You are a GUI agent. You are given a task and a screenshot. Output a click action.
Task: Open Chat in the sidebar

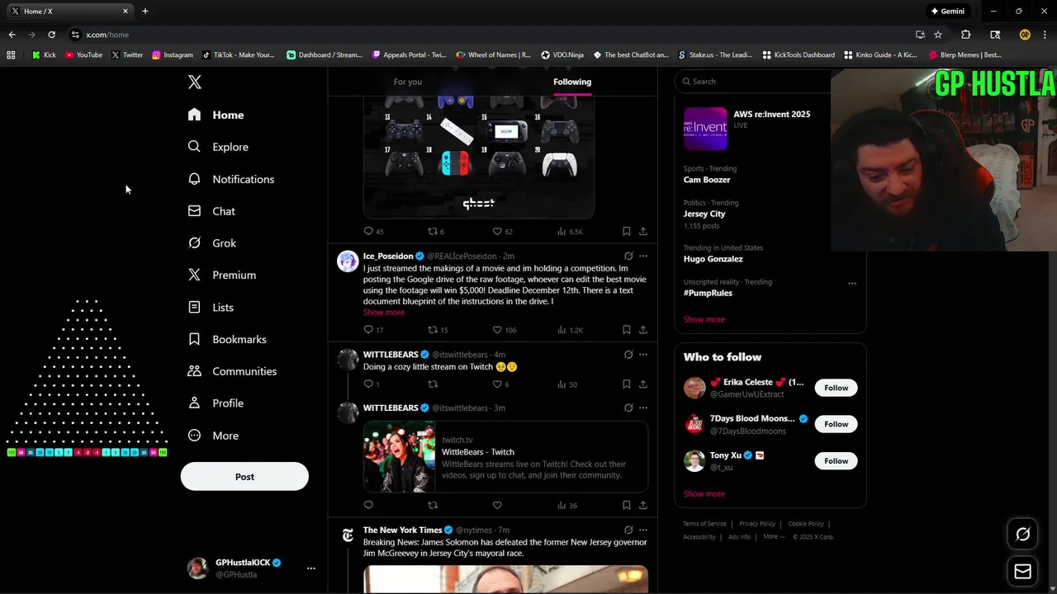pyautogui.click(x=211, y=211)
